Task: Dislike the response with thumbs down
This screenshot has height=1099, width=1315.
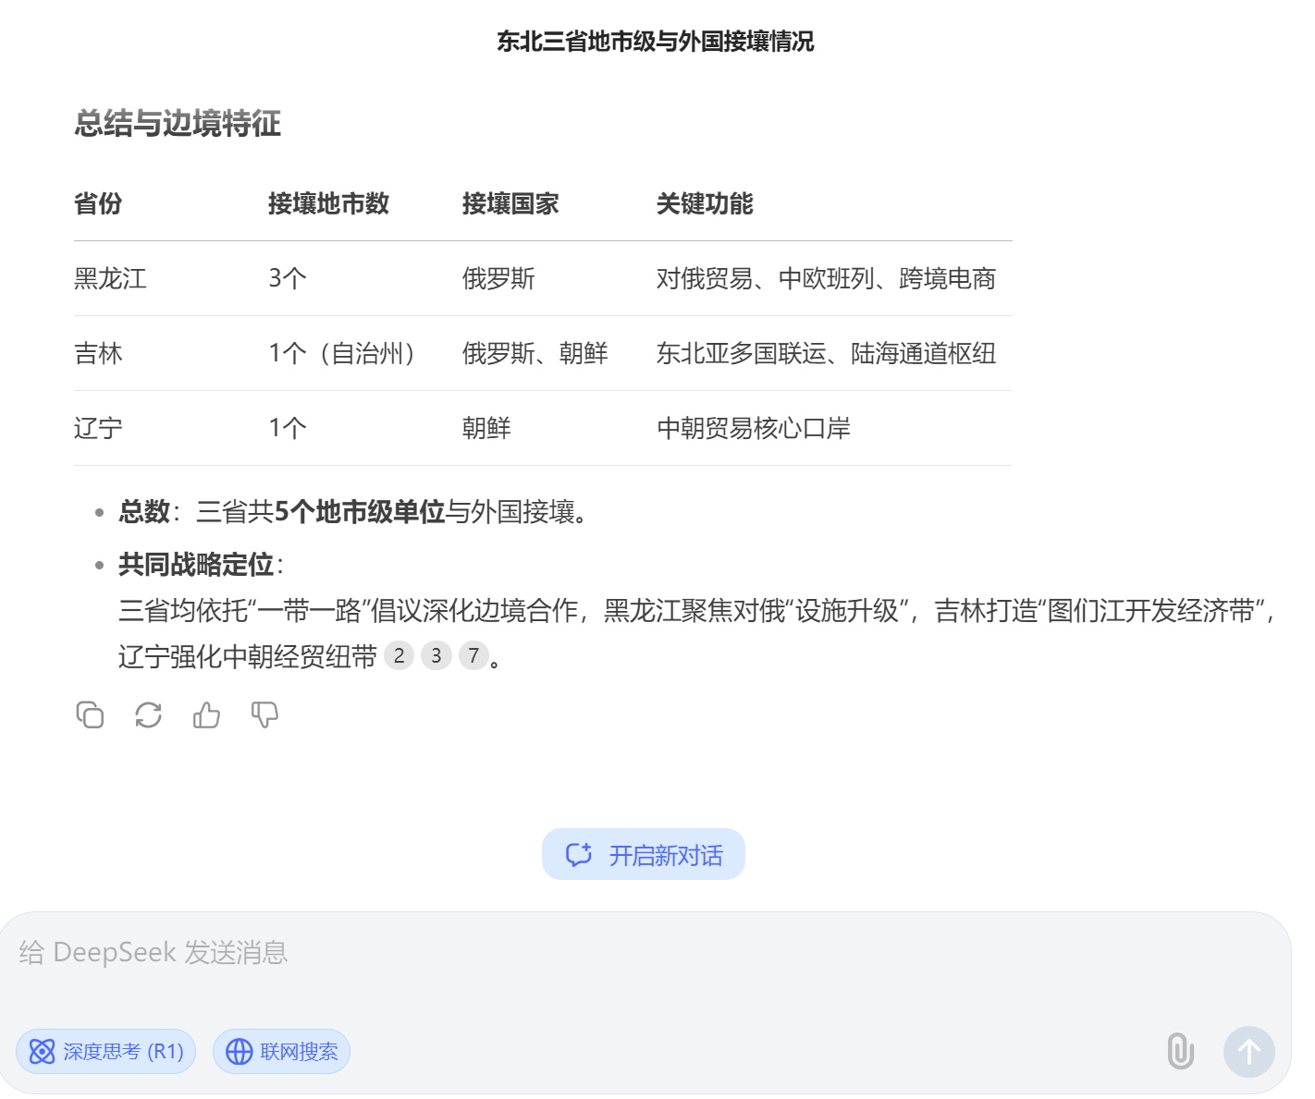Action: click(x=264, y=714)
